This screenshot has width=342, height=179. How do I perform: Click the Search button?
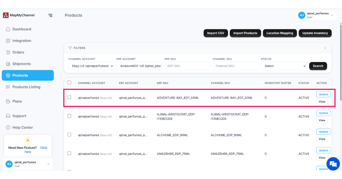[318, 66]
